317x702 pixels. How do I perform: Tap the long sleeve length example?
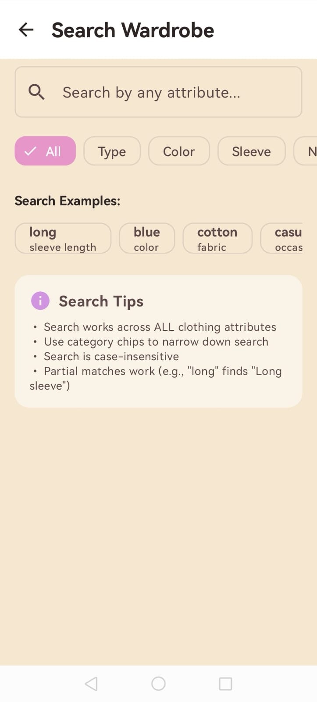(63, 238)
